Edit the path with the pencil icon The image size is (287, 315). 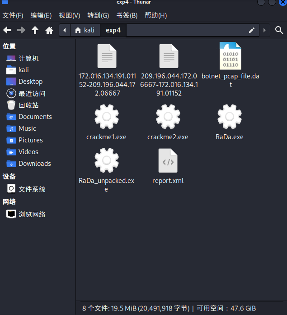pyautogui.click(x=252, y=30)
